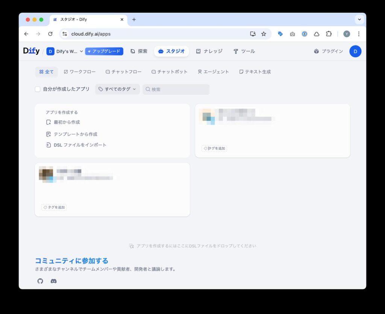
Task: Open GitHub via its footer icon
Action: click(x=40, y=281)
